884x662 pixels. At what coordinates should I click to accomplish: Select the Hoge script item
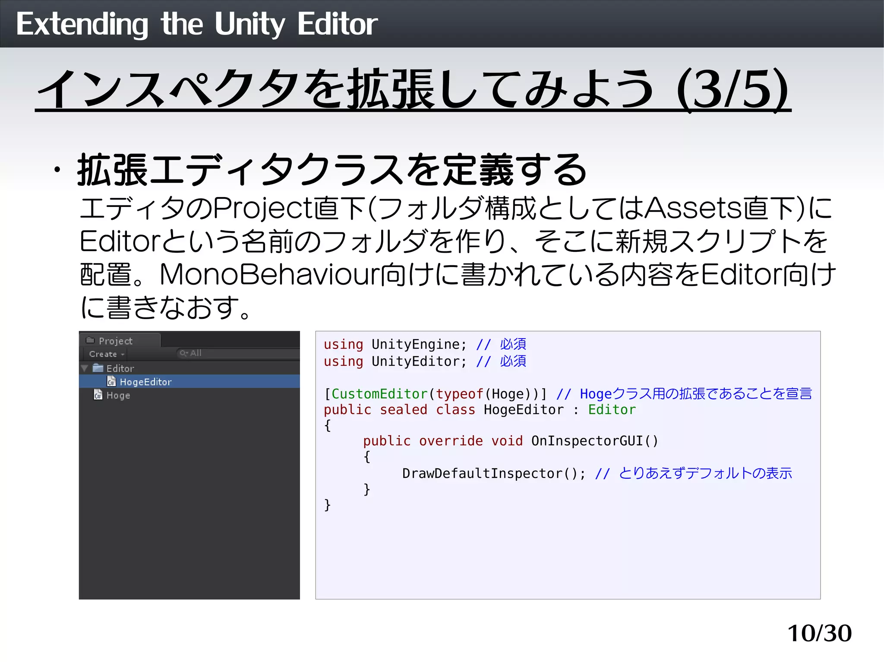[189, 395]
